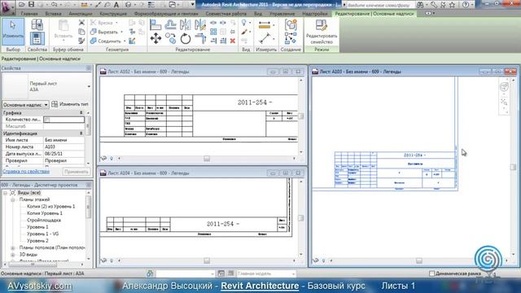This screenshot has width=521, height=293.
Task: Expand Вырезать dropdown arrow
Action: (x=121, y=32)
